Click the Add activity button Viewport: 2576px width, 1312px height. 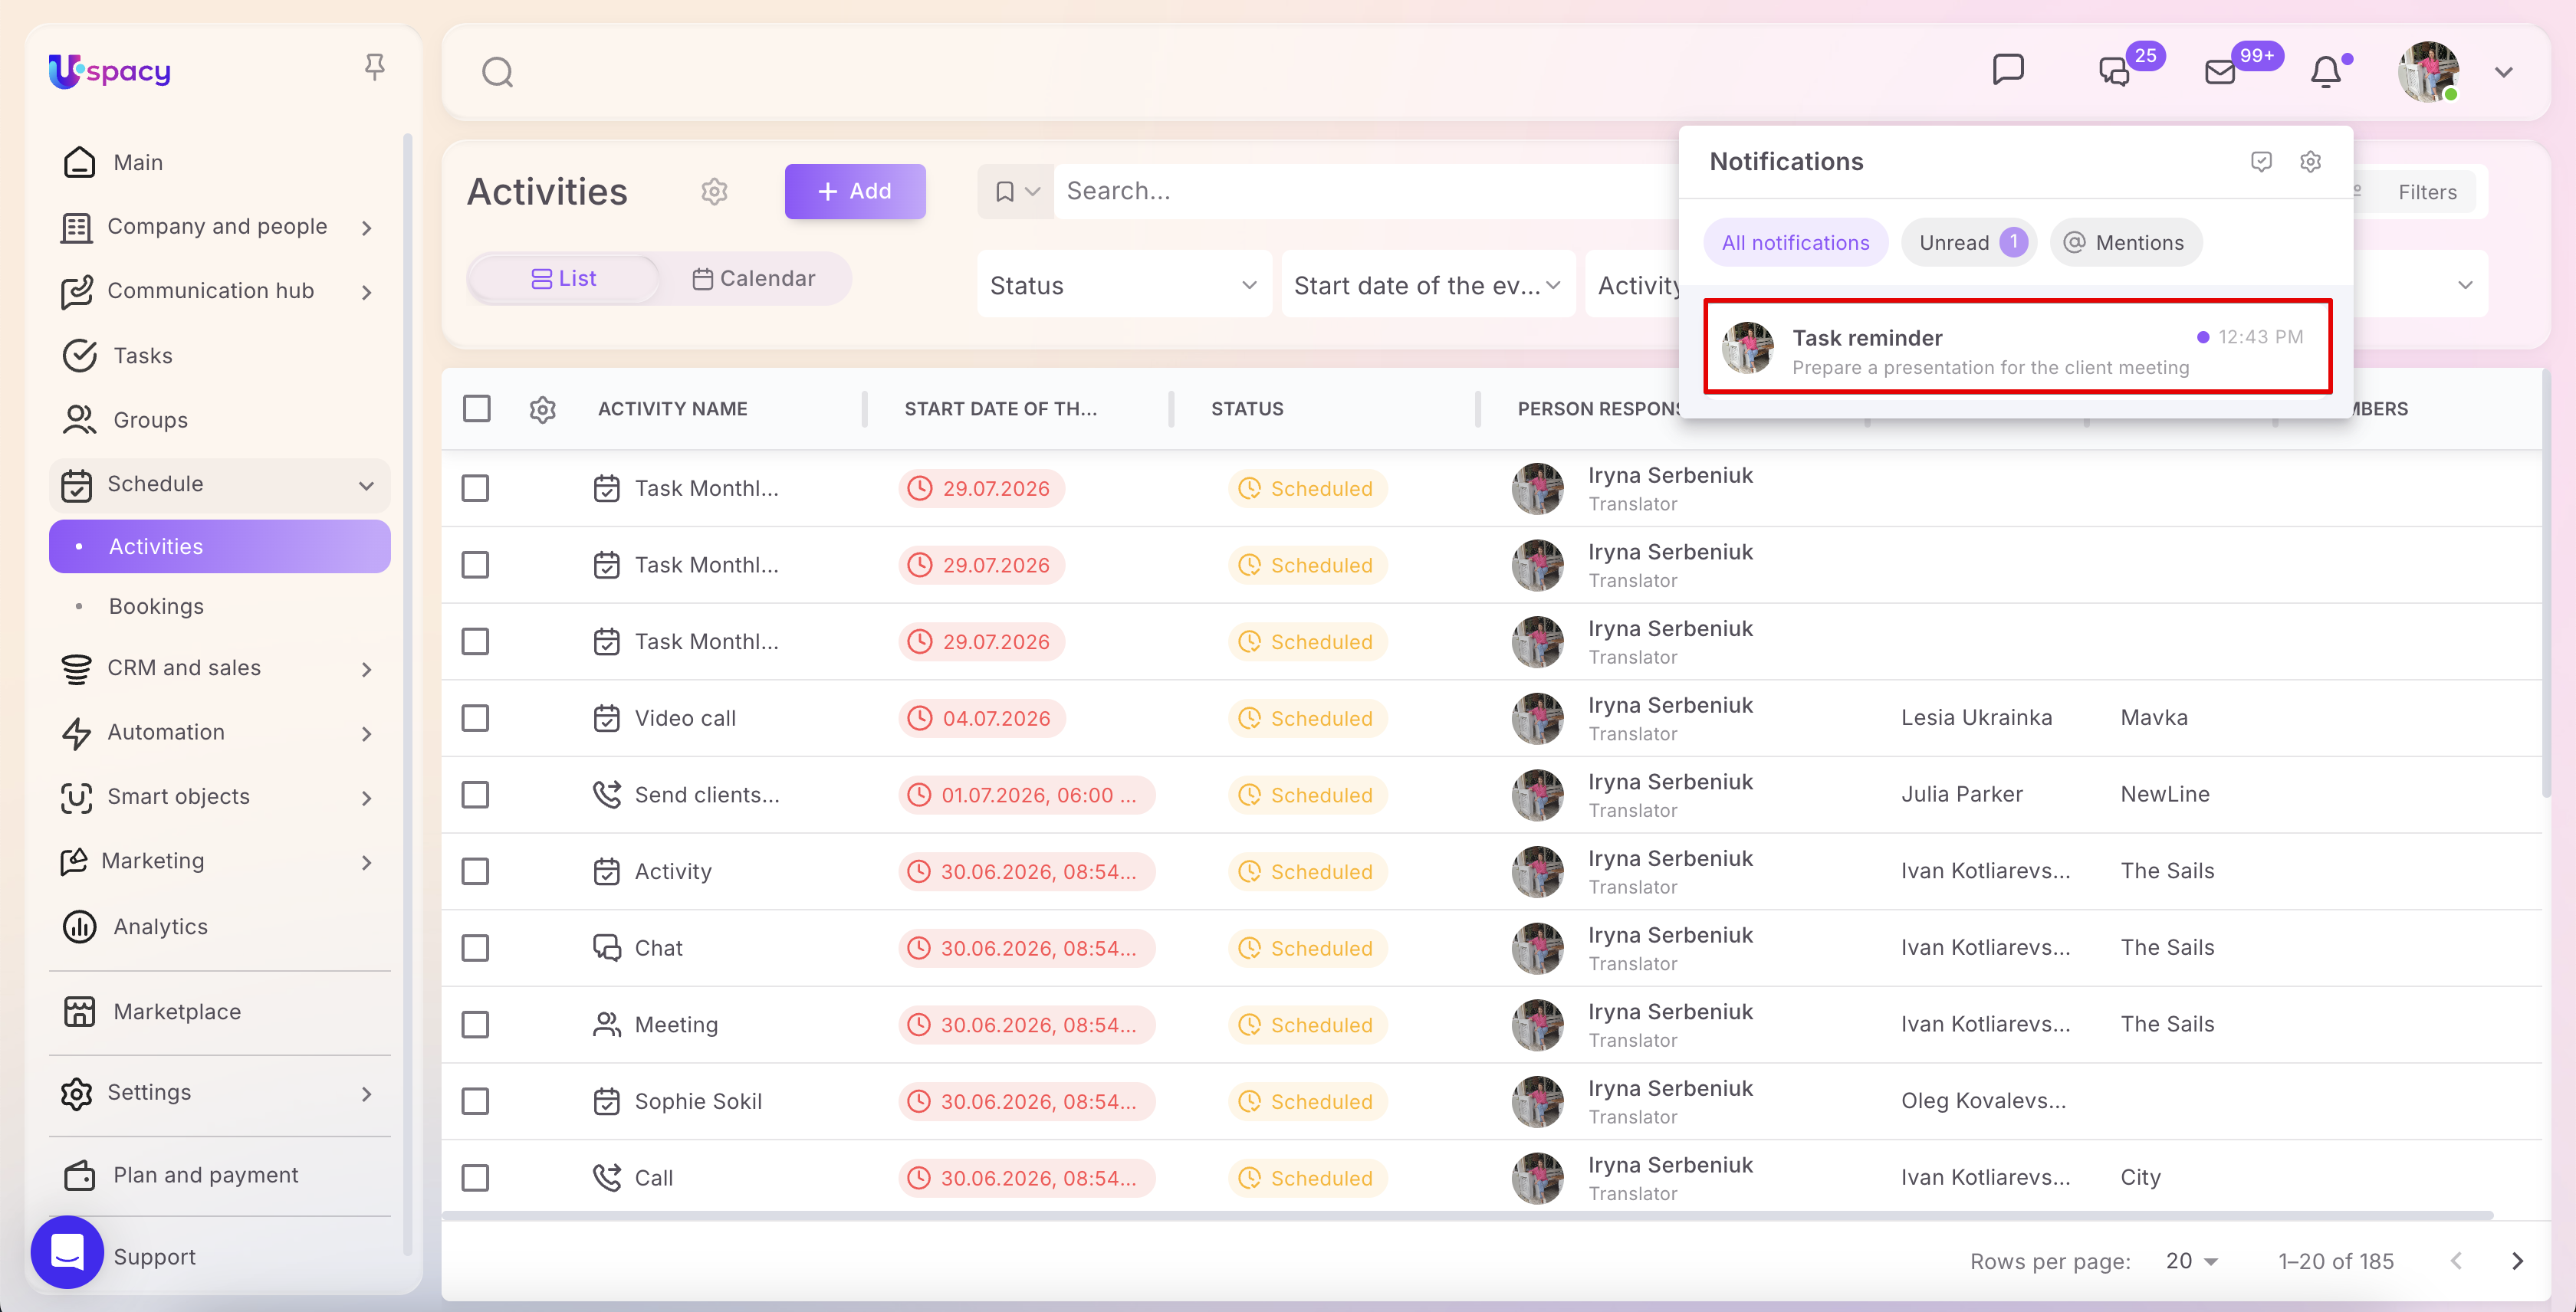click(x=854, y=191)
